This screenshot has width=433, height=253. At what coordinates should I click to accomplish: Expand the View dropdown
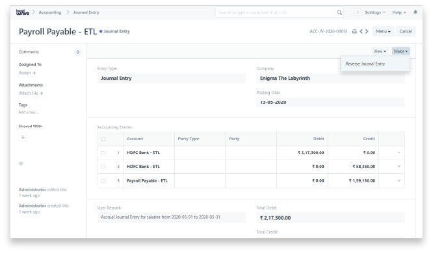[x=380, y=51]
